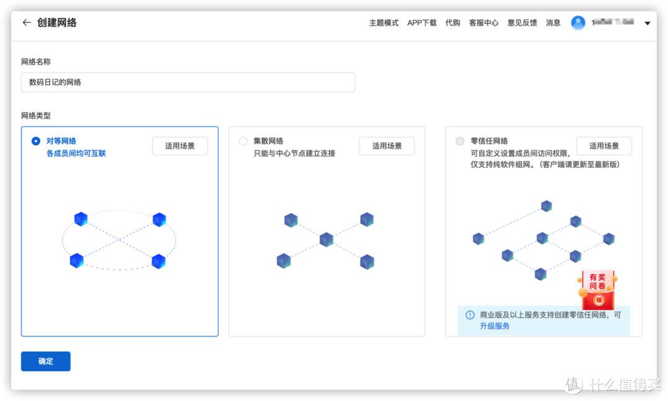
Task: Expand the account dropdown arrow
Action: click(x=647, y=23)
